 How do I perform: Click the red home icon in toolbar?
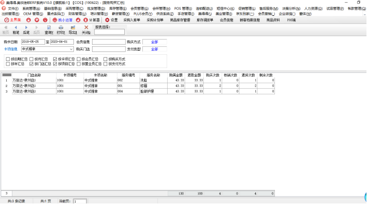(78, 20)
